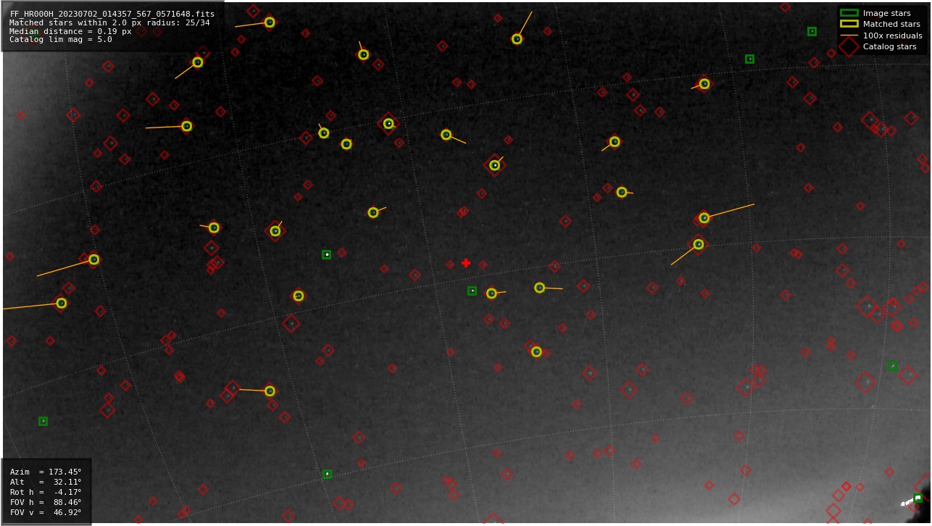
Task: Click the yellow Matched stars legend square
Action: point(849,24)
